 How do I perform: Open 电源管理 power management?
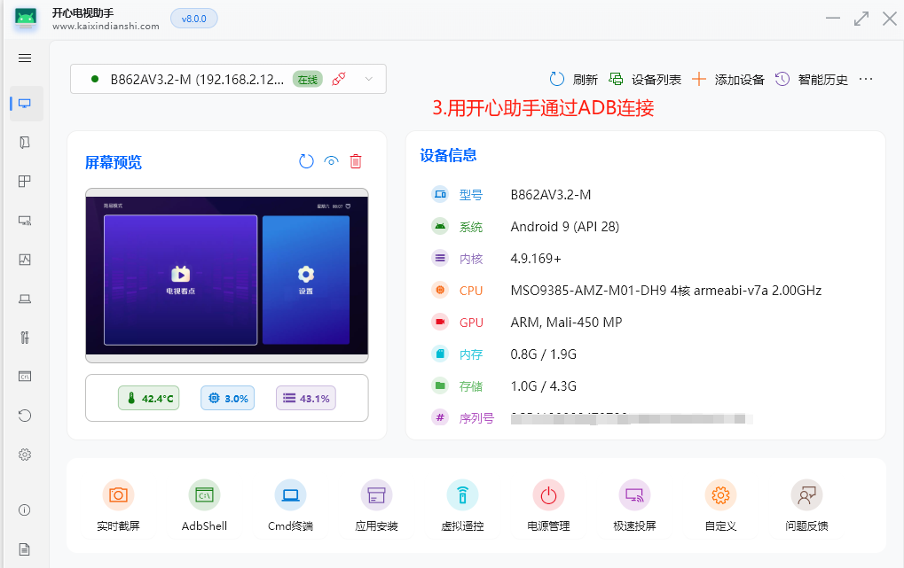(x=548, y=506)
